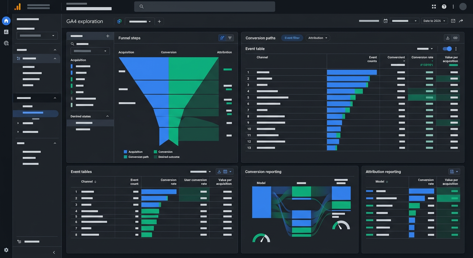Viewport: 473px width, 258px height.
Task: Sort Attribution reporting by Model column
Action: pyautogui.click(x=382, y=182)
